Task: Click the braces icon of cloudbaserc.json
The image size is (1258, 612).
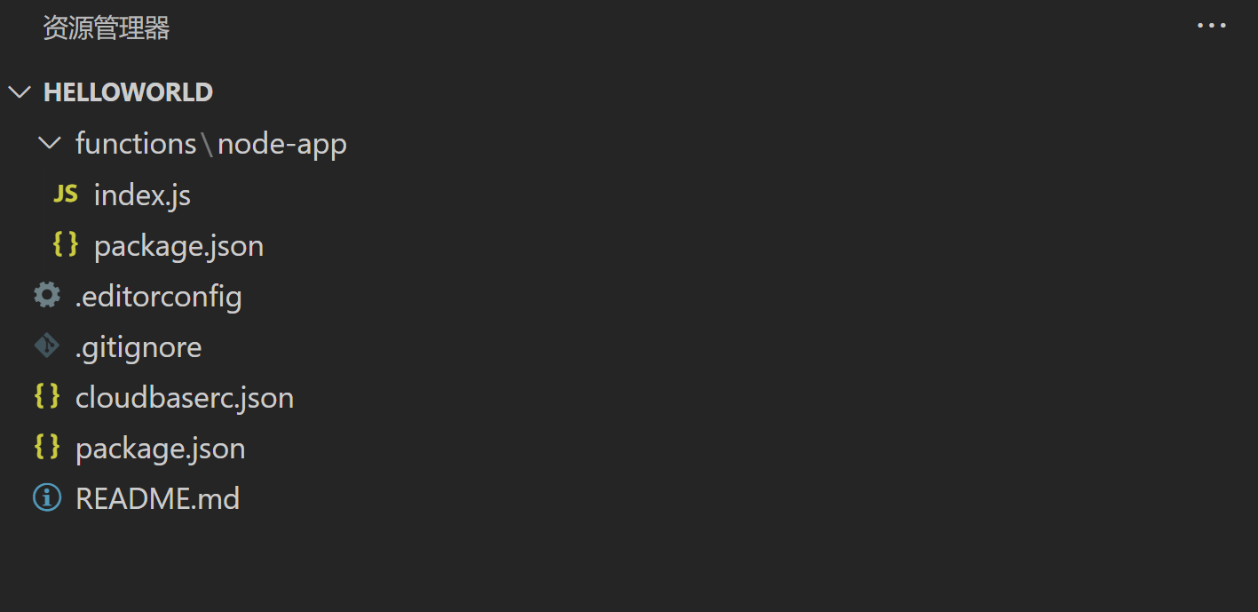Action: 46,396
